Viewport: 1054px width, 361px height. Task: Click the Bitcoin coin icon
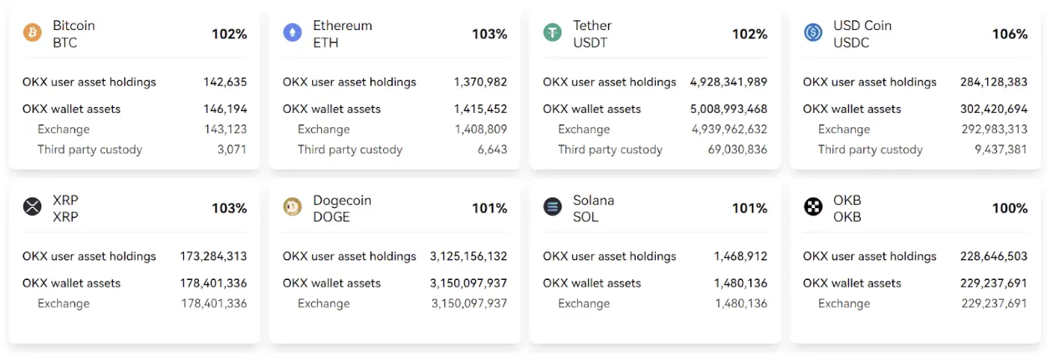click(x=32, y=33)
